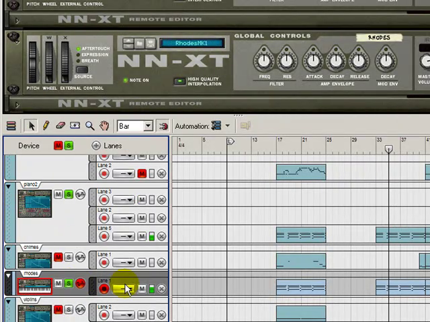Adjust the Filter Res knob
The image size is (430, 322).
click(287, 60)
